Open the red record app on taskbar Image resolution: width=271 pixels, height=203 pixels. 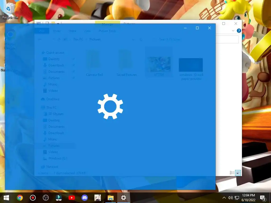tap(33, 198)
